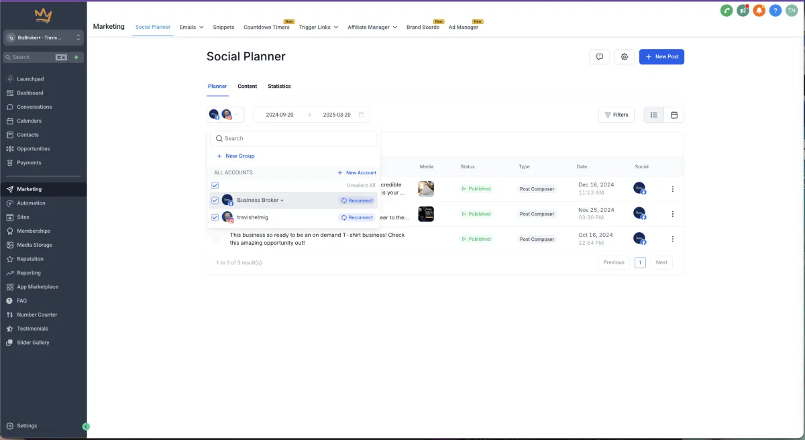Open the date range picker calendar icon

click(362, 115)
